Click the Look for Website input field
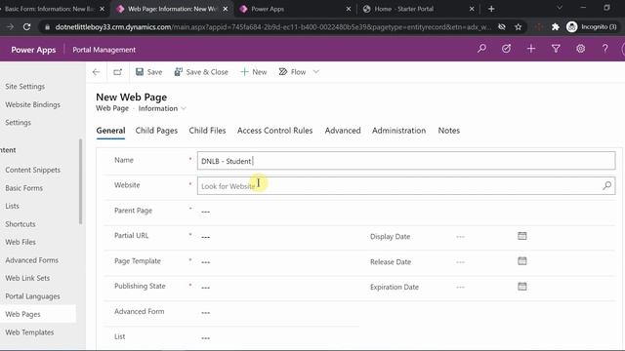Screen dimensions: 625x351 coord(399,186)
